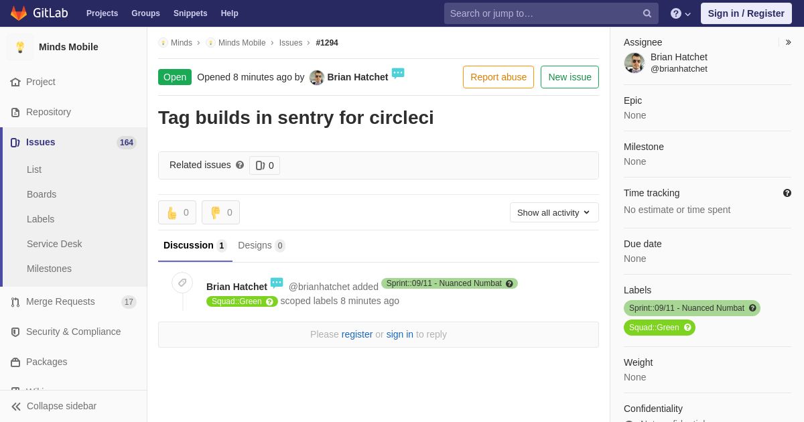Viewport: 804px width, 422px height.
Task: Click the Issues sidebar icon
Action: [15, 142]
